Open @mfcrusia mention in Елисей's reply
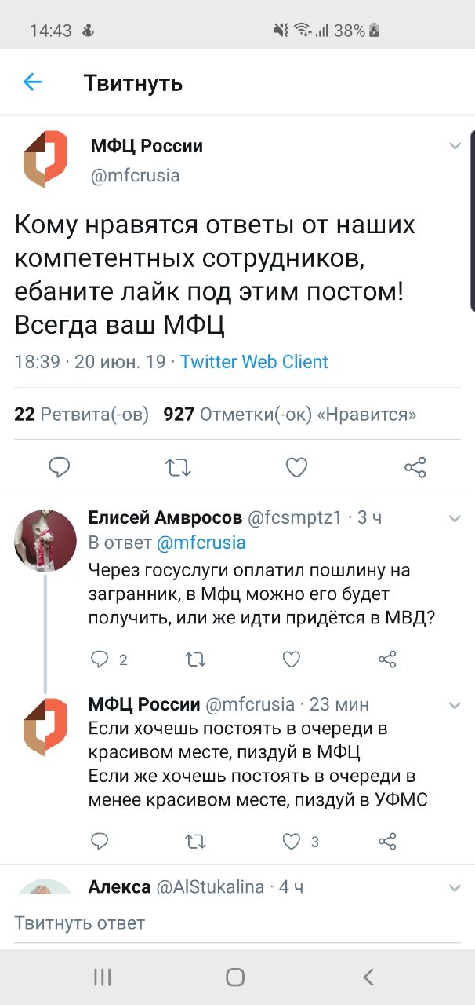This screenshot has width=475, height=1005. click(201, 543)
